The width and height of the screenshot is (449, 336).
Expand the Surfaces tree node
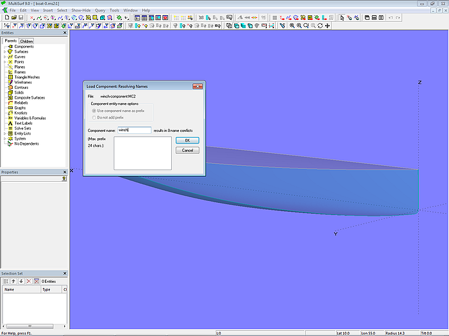[x=4, y=52]
